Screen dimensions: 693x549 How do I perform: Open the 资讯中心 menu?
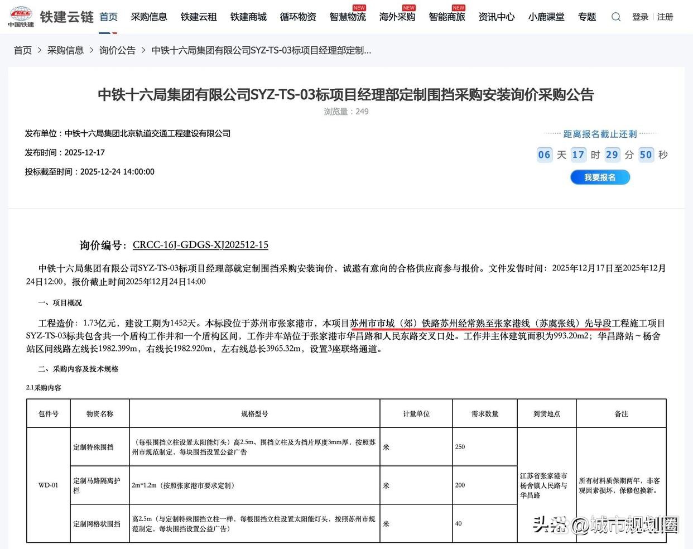point(497,17)
